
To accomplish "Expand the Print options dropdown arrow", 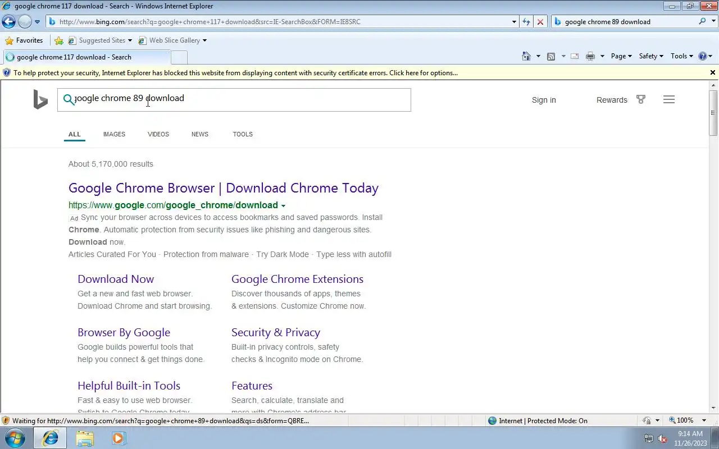I will pyautogui.click(x=602, y=56).
